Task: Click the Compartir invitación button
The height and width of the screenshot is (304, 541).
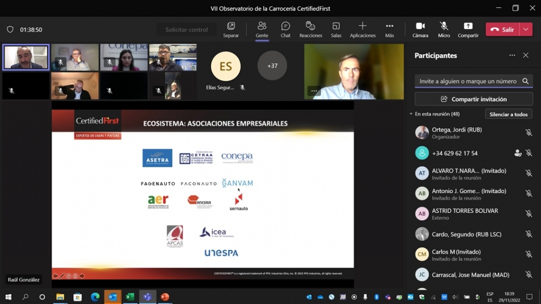Action: [x=473, y=99]
